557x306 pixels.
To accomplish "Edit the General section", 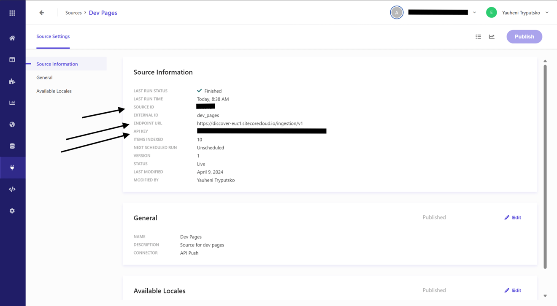I will (x=513, y=218).
